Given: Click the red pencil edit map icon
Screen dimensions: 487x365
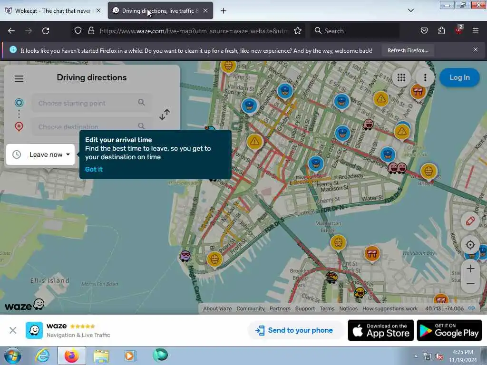Looking at the screenshot, I should coord(470,221).
